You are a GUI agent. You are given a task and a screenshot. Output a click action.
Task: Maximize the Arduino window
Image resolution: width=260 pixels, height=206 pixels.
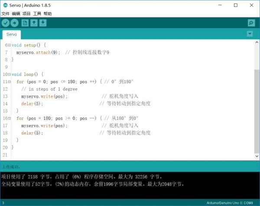click(236, 5)
